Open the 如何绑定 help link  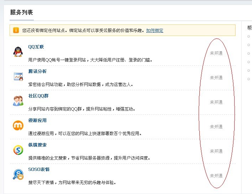click(x=154, y=31)
